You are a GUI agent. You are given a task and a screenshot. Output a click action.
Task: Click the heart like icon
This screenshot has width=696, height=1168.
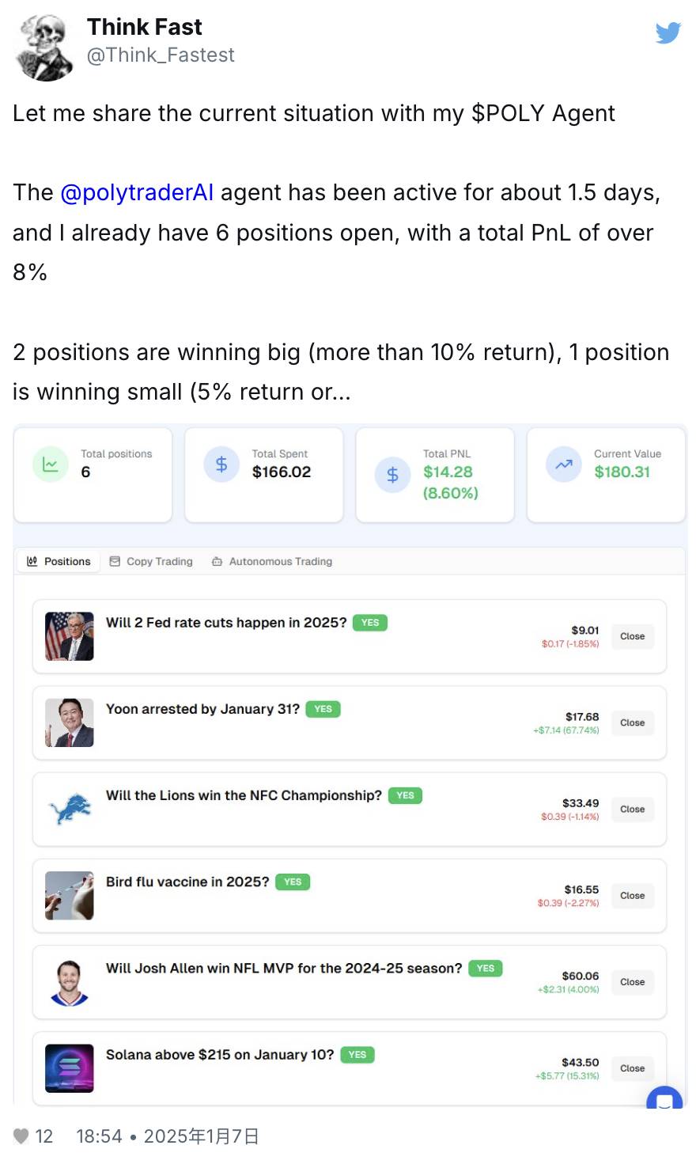(21, 1136)
